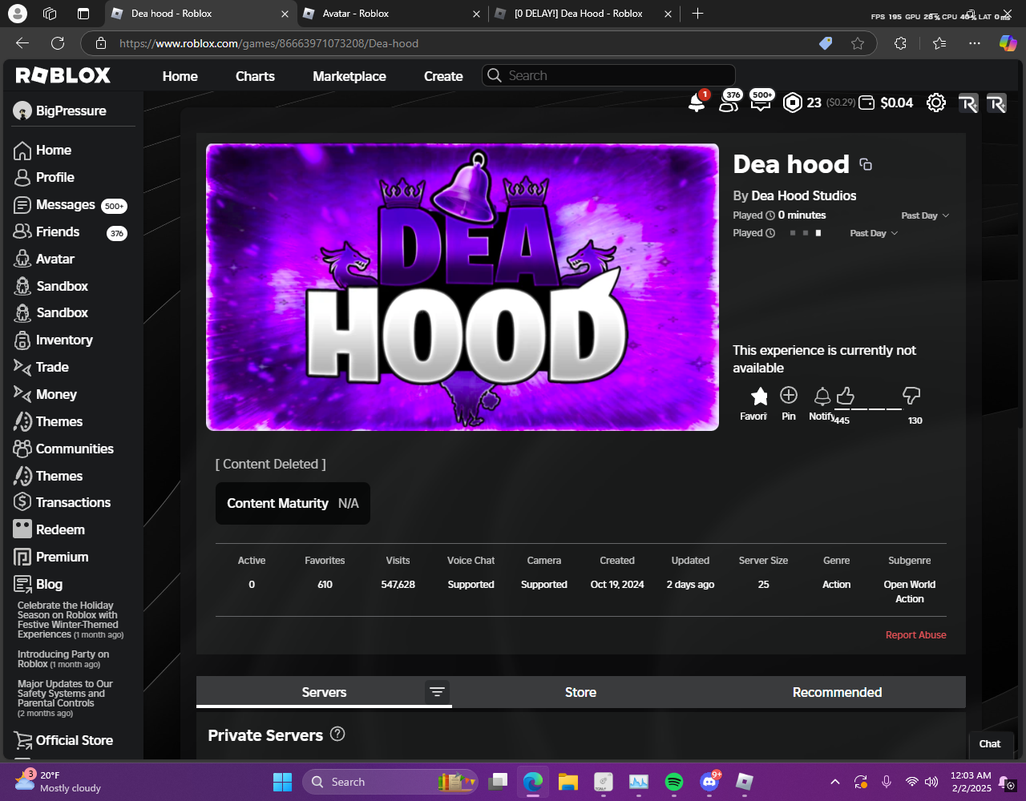The image size is (1026, 801).
Task: Like the experience with thumbs up
Action: (x=845, y=395)
